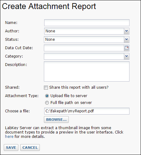Viewport: 141px width, 155px height.
Task: Expand the Status dropdown arrow
Action: (127, 40)
